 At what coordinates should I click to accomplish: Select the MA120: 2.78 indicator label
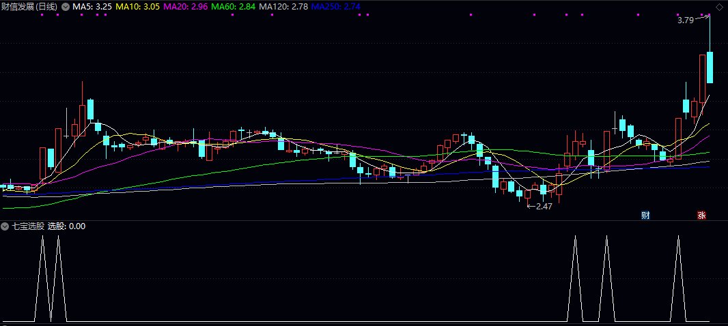pyautogui.click(x=283, y=7)
